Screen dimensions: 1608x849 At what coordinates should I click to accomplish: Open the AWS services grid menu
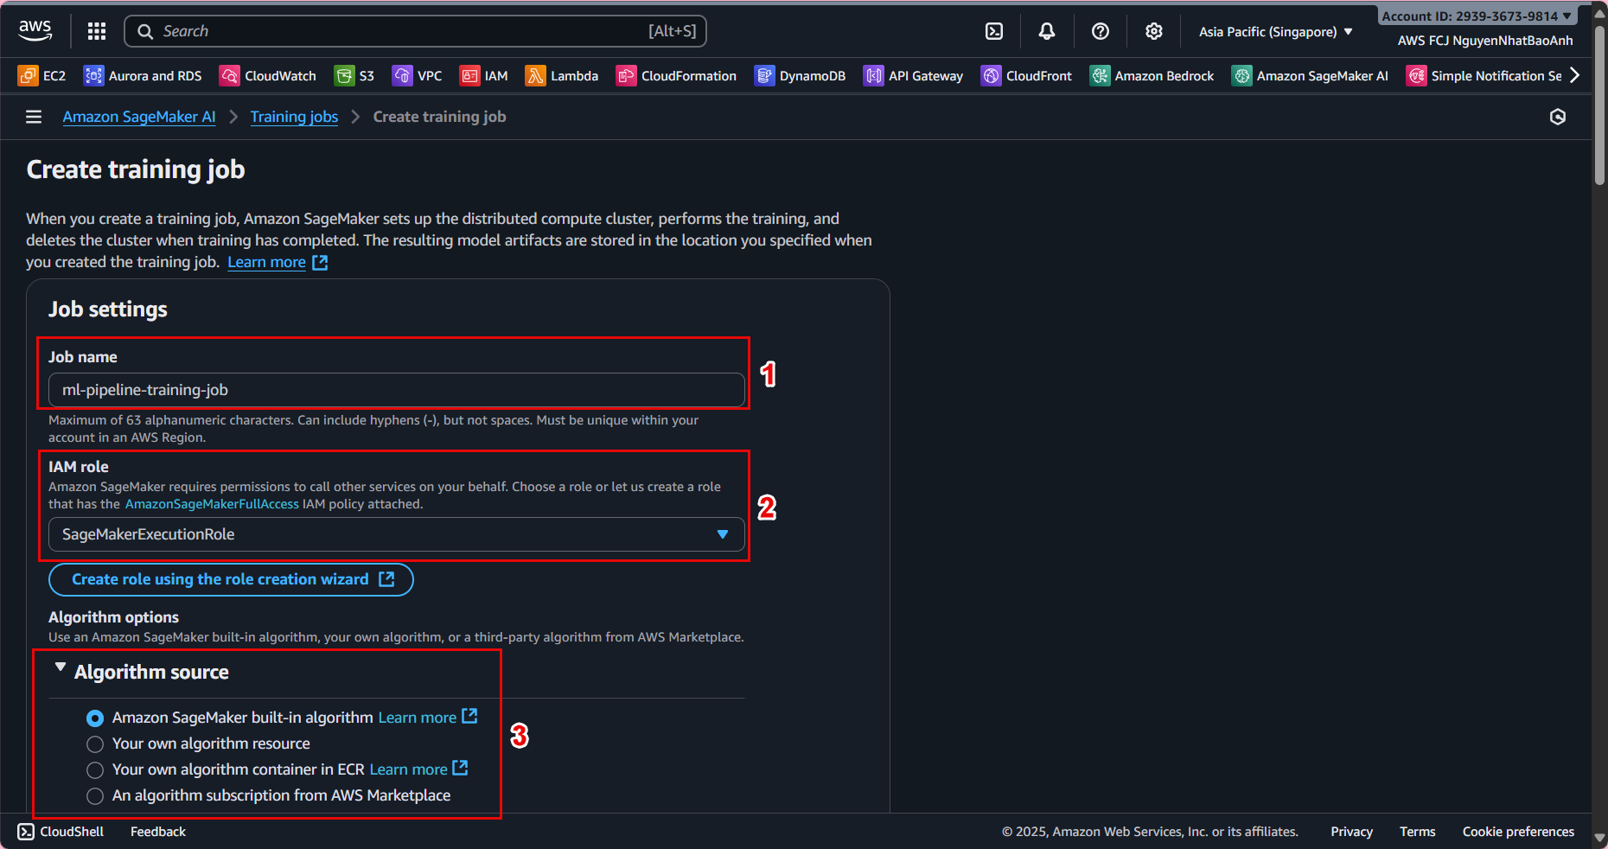coord(97,31)
